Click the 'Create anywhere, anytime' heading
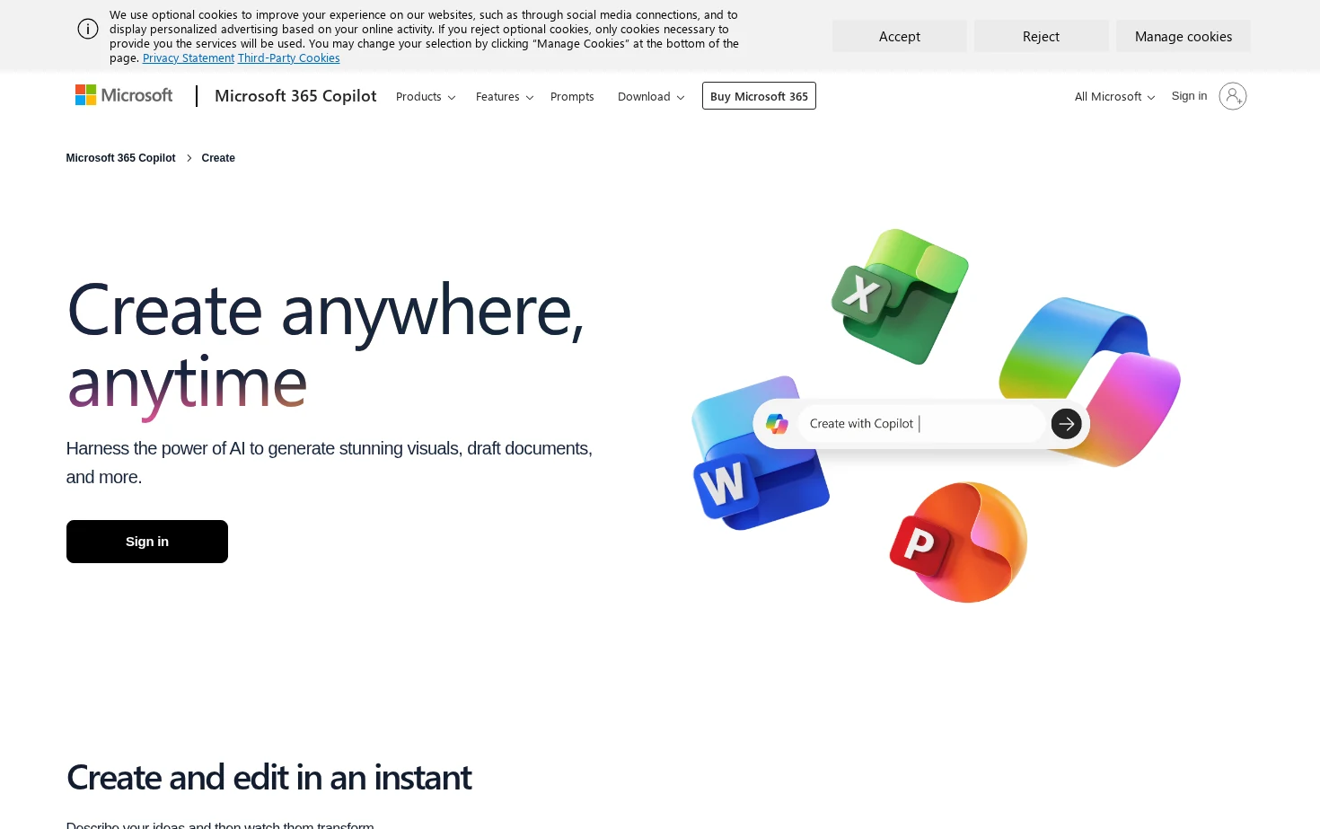This screenshot has width=1320, height=829. pos(326,347)
